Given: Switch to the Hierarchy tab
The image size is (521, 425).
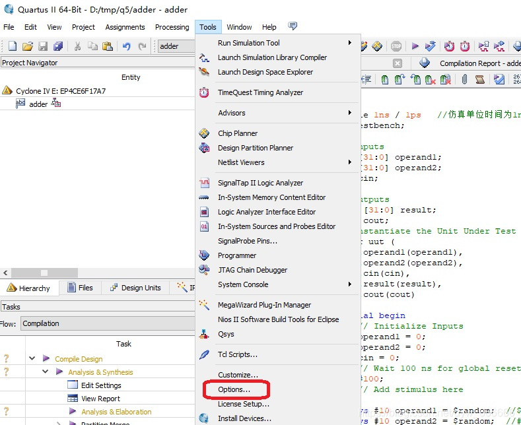Looking at the screenshot, I should click(29, 288).
